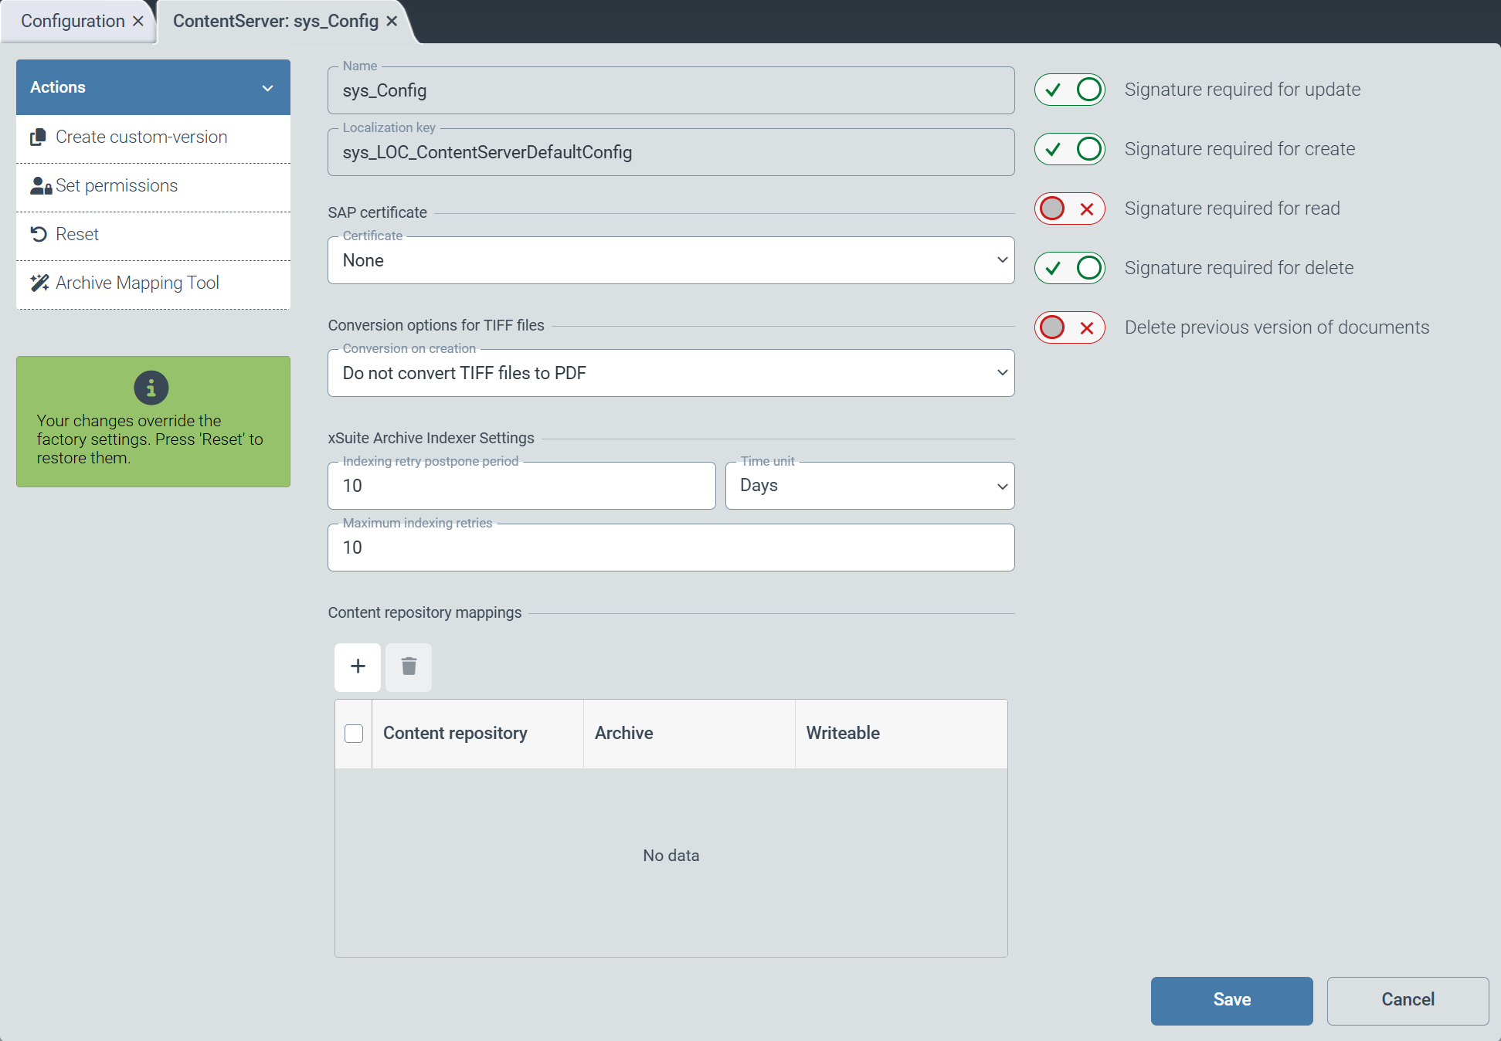1501x1041 pixels.
Task: Click the plus icon to add mapping
Action: pyautogui.click(x=358, y=666)
